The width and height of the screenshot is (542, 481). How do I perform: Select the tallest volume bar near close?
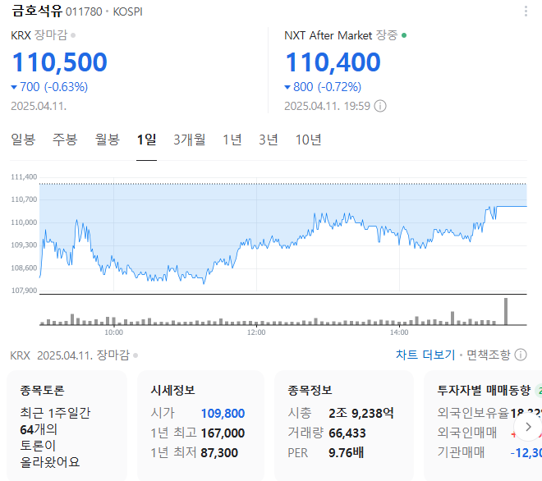[506, 311]
